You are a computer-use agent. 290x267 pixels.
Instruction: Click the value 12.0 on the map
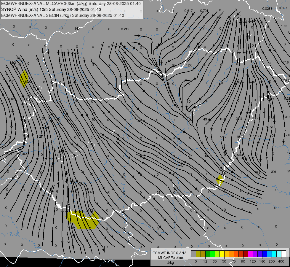(x=189, y=65)
